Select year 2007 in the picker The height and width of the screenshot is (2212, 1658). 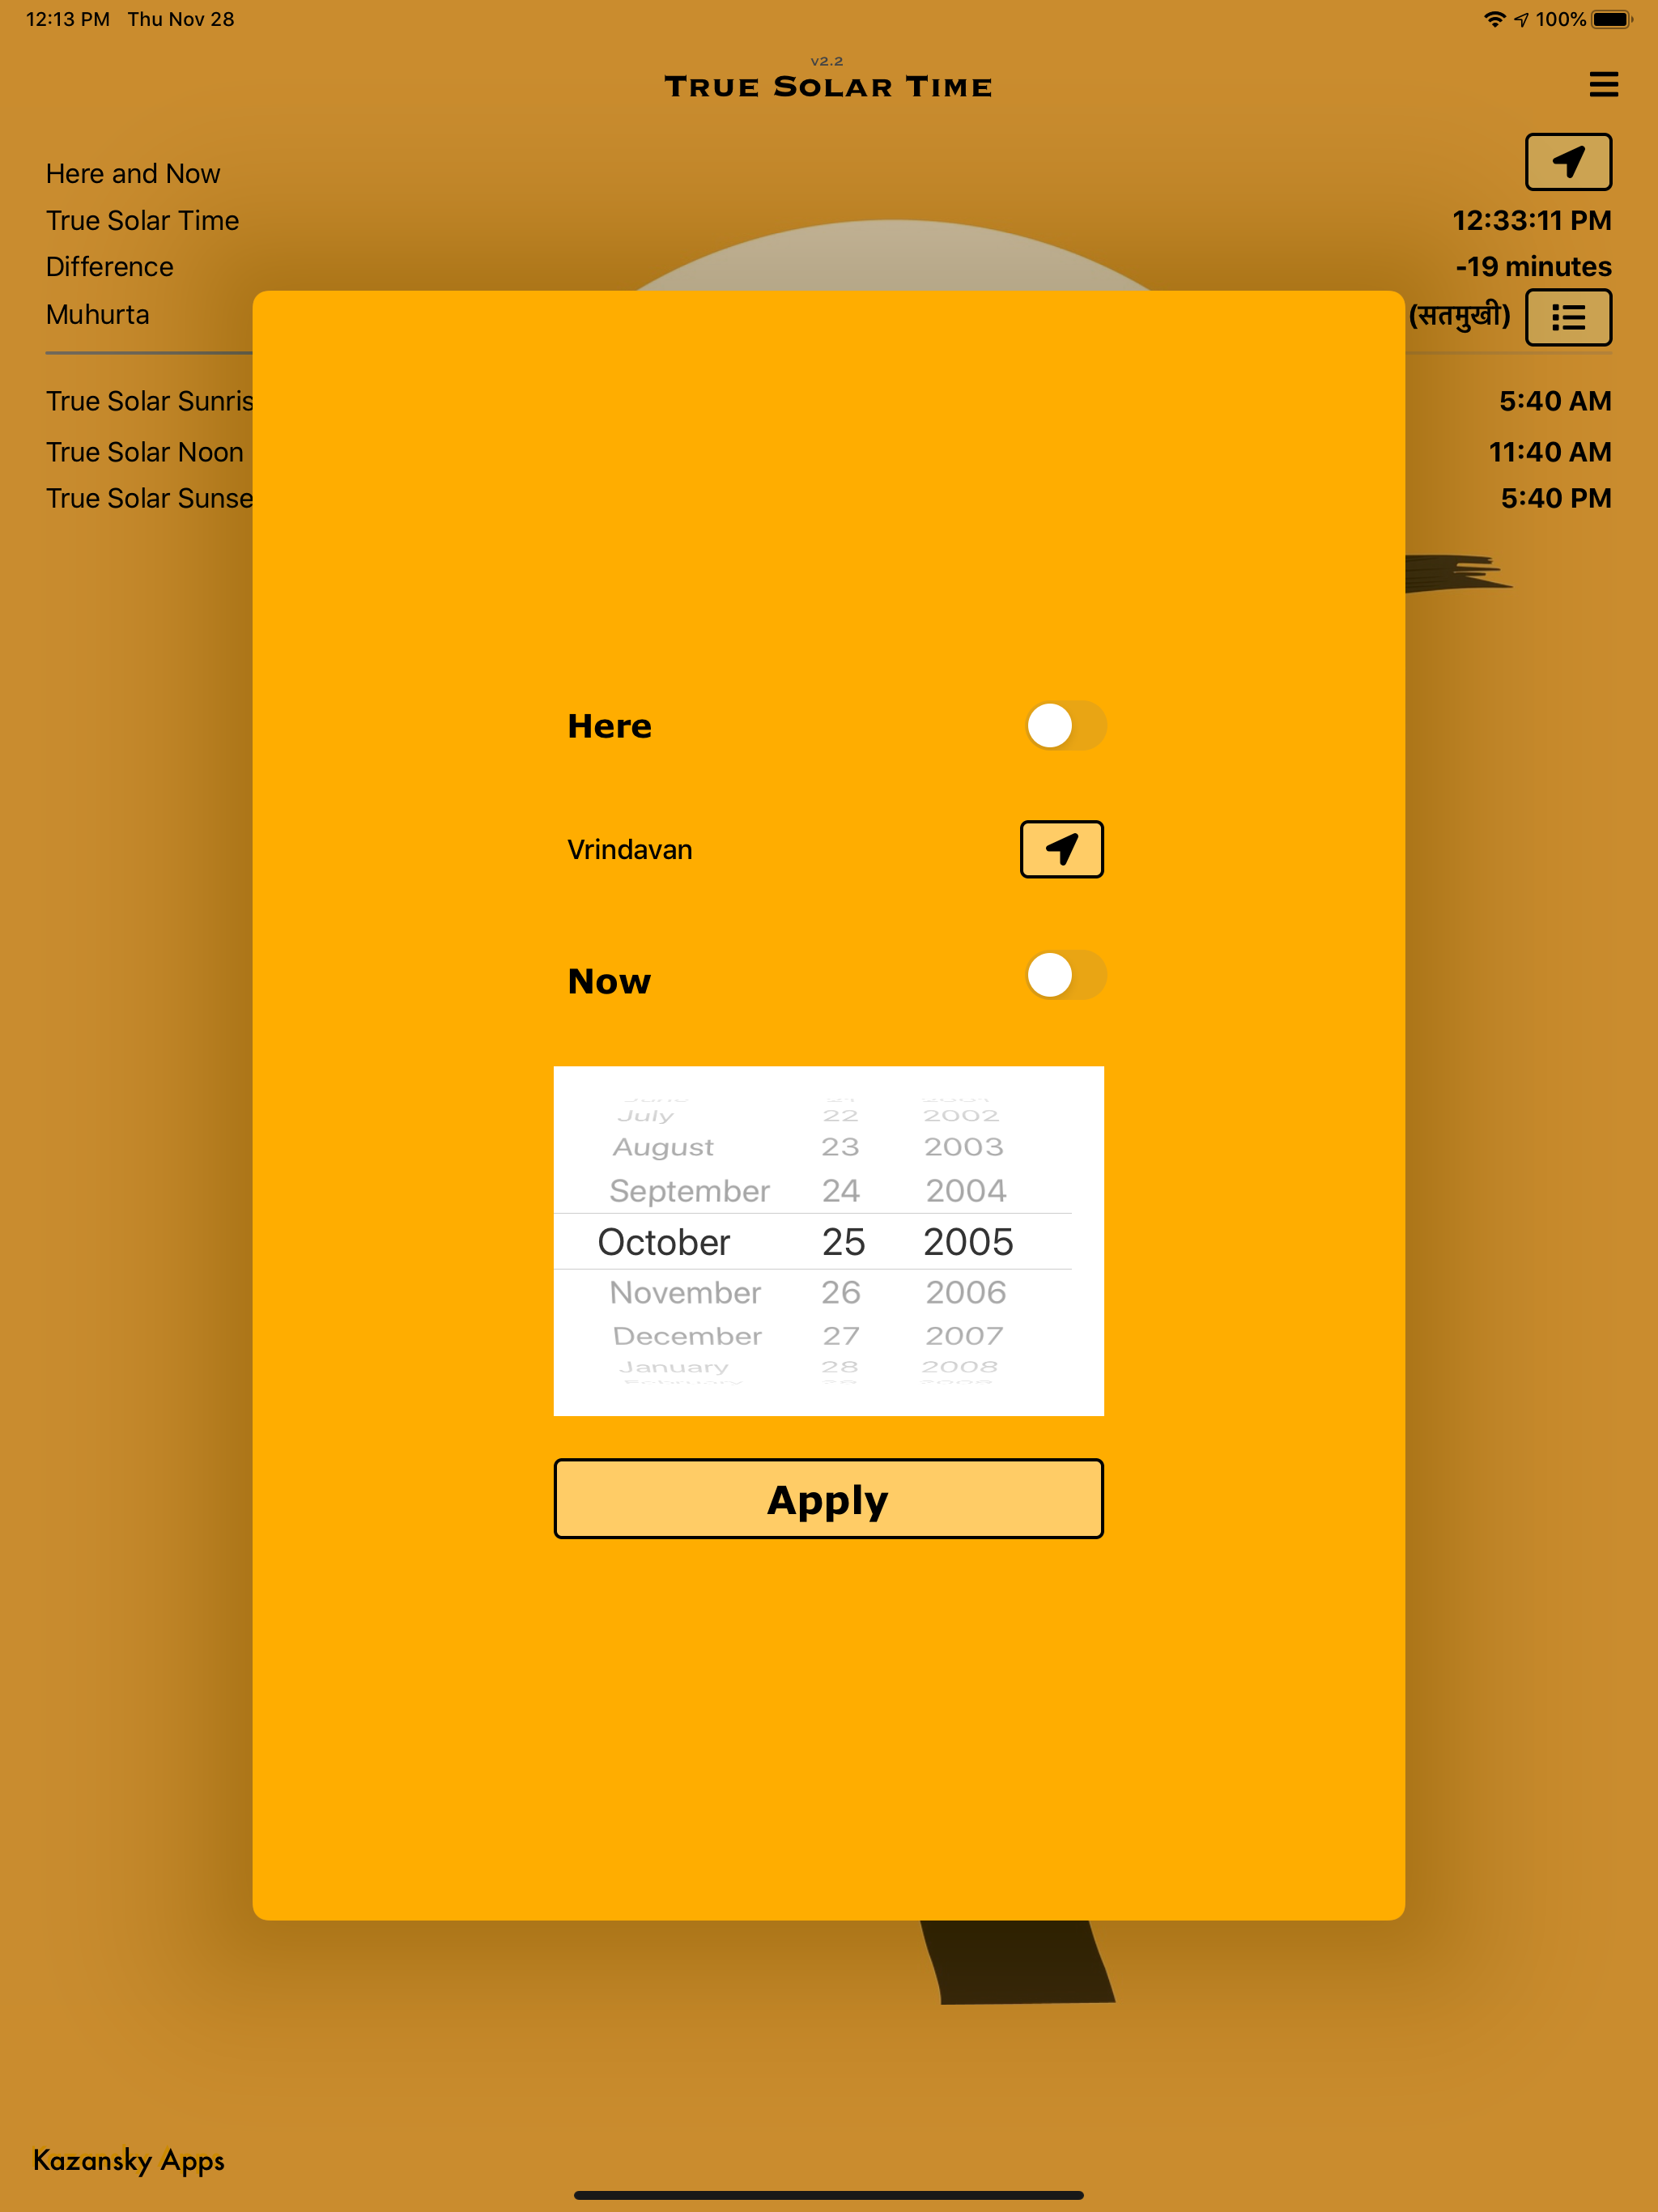click(964, 1336)
